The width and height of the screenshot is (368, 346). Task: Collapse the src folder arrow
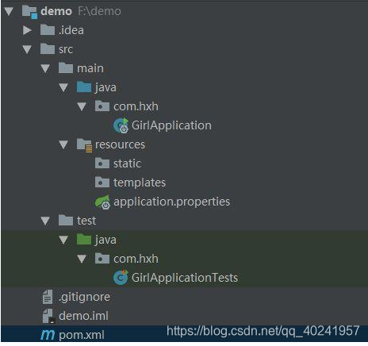(27, 49)
